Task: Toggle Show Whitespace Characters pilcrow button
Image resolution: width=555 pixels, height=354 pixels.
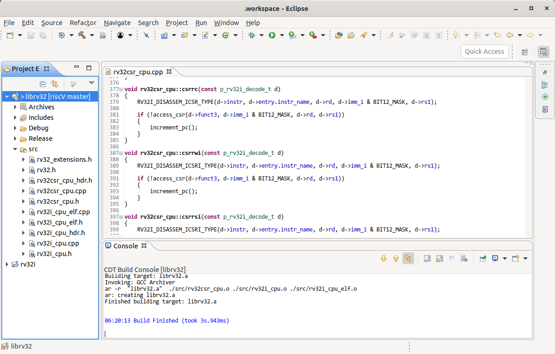Action: click(438, 35)
